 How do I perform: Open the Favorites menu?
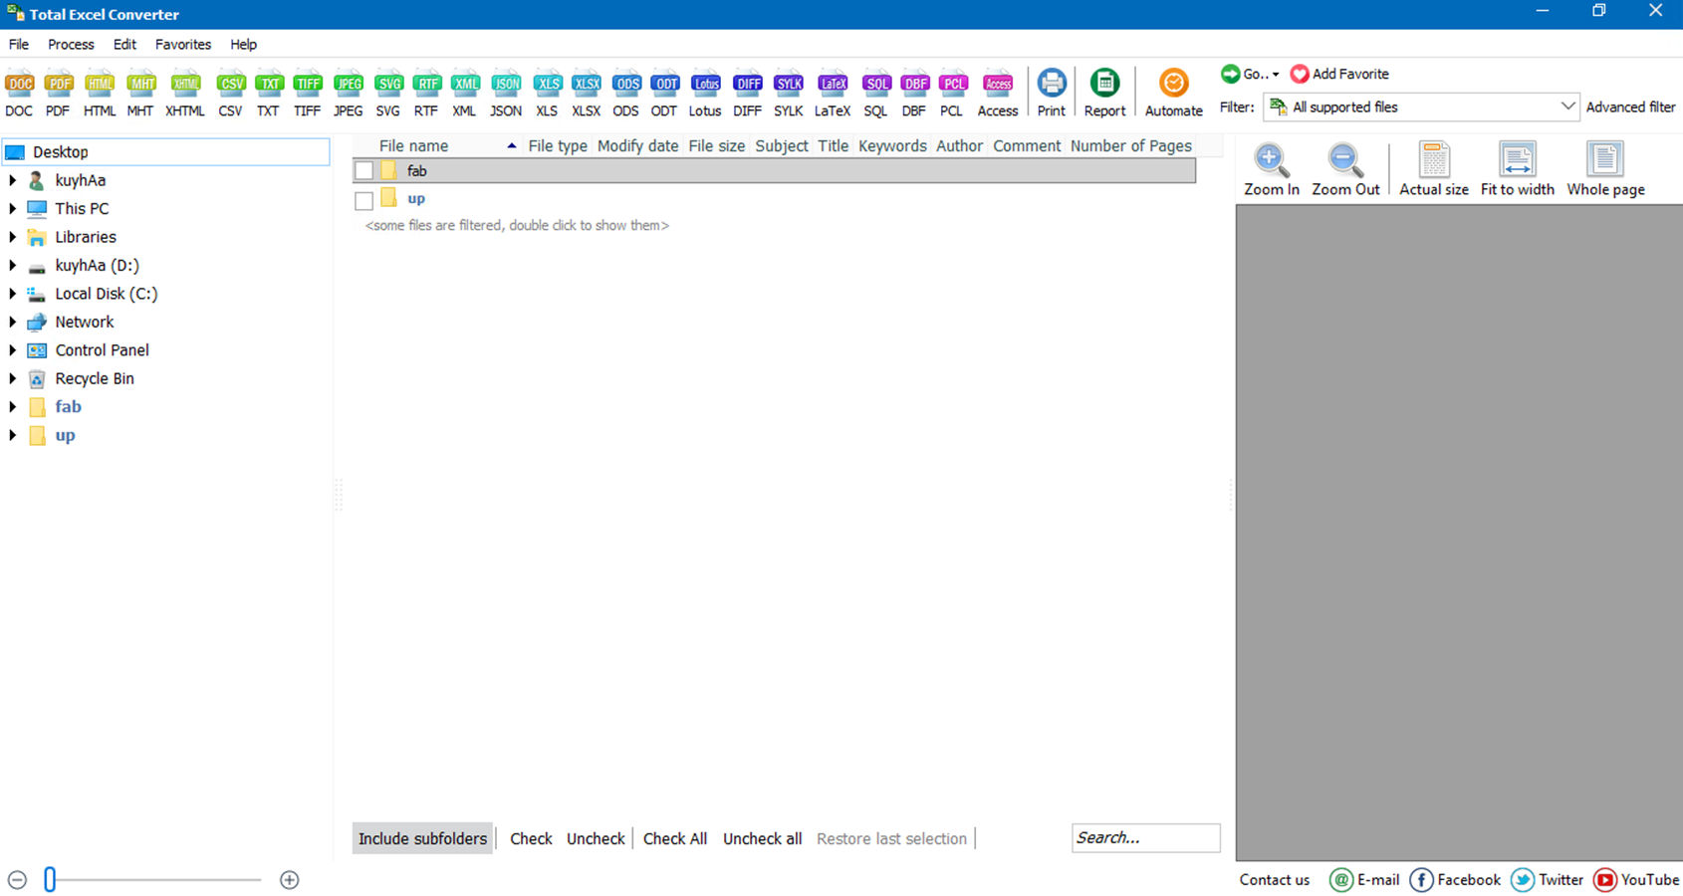click(x=183, y=44)
